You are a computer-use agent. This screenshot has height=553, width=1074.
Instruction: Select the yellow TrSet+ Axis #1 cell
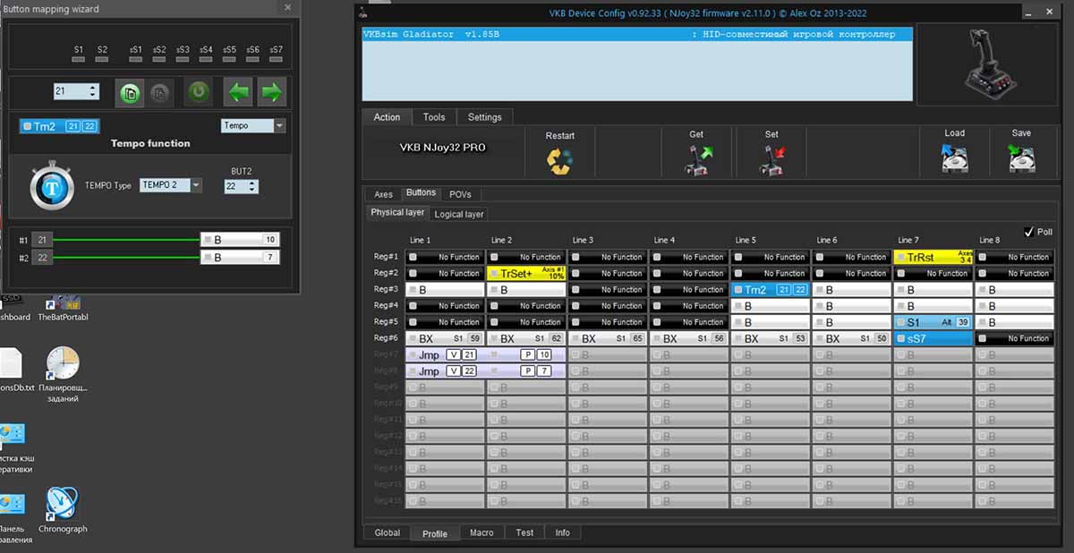pos(527,274)
